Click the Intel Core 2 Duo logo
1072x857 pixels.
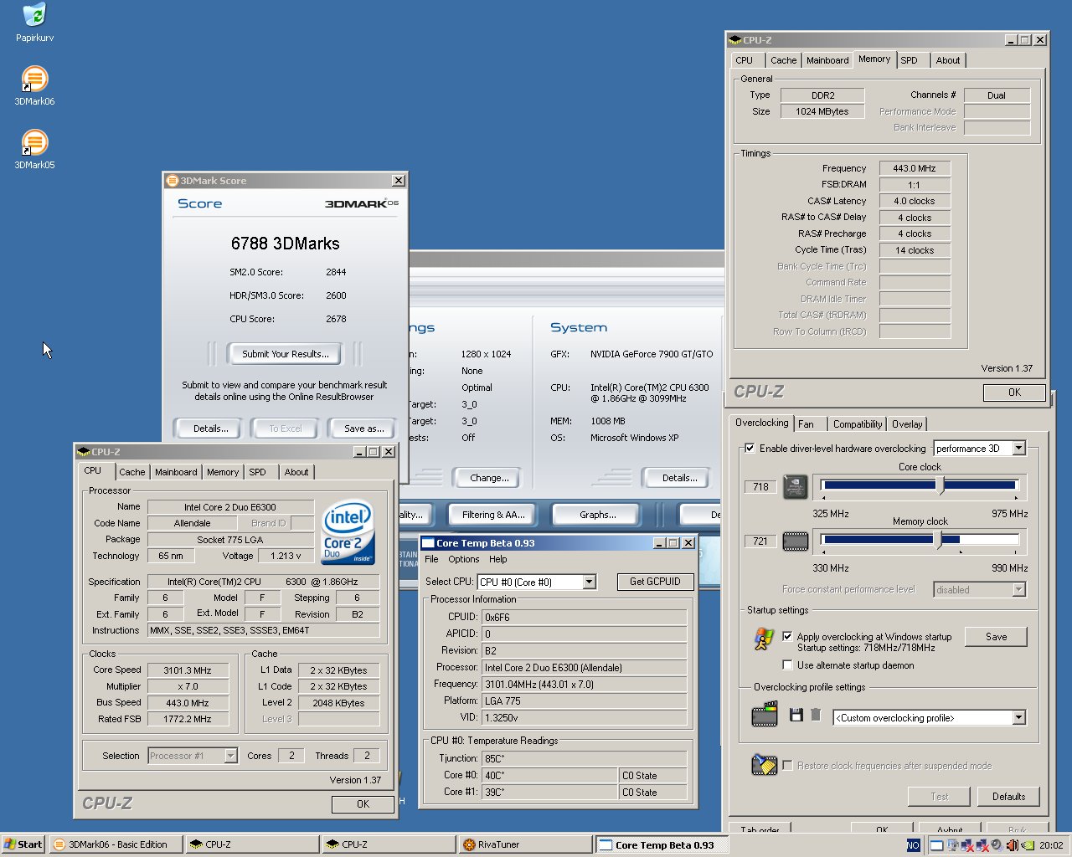pos(348,532)
